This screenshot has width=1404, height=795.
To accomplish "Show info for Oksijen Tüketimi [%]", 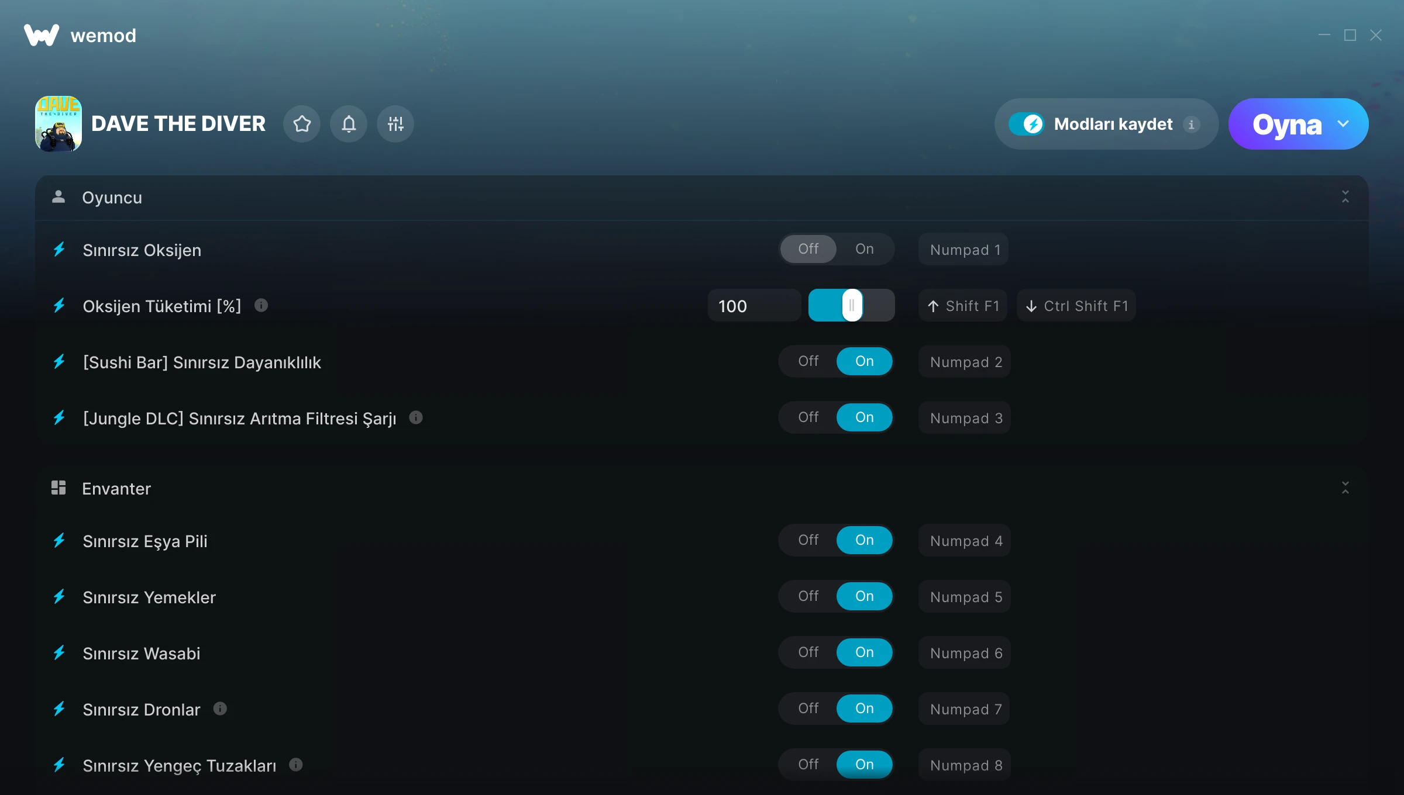I will click(261, 305).
